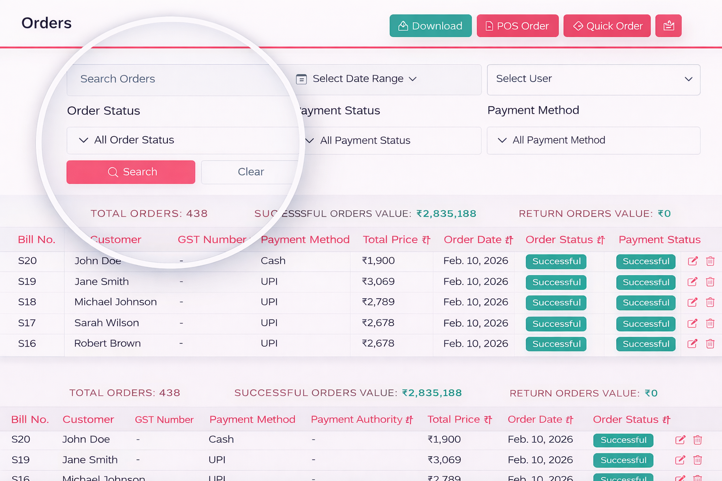Viewport: 722px width, 481px height.
Task: Click the trash icon for order S20 in bottom table
Action: 698,440
